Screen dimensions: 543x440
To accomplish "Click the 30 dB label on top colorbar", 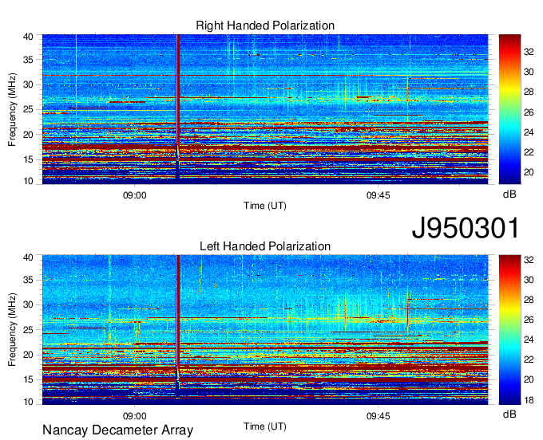I will (529, 72).
